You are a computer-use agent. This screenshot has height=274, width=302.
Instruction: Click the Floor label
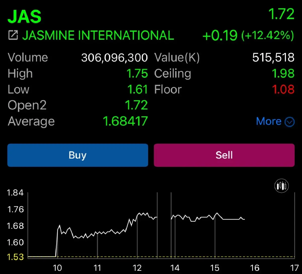click(x=168, y=89)
